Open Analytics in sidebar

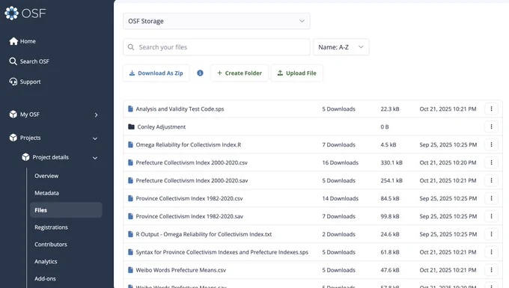pos(46,261)
